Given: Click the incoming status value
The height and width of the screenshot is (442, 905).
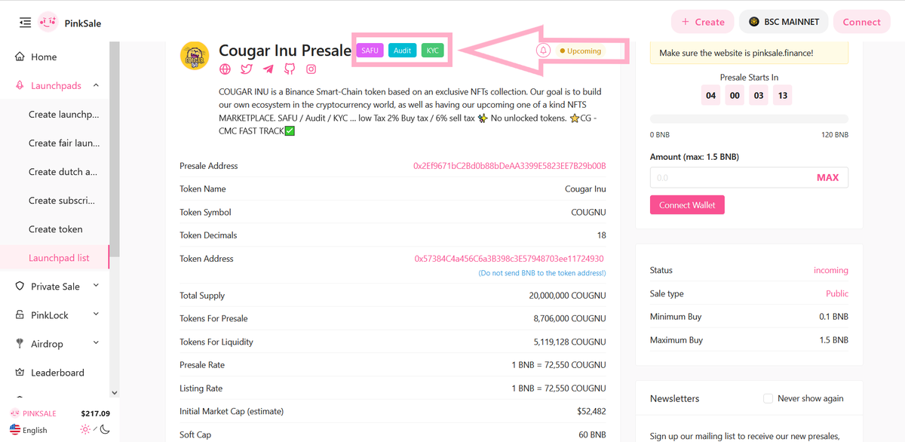Looking at the screenshot, I should click(831, 270).
